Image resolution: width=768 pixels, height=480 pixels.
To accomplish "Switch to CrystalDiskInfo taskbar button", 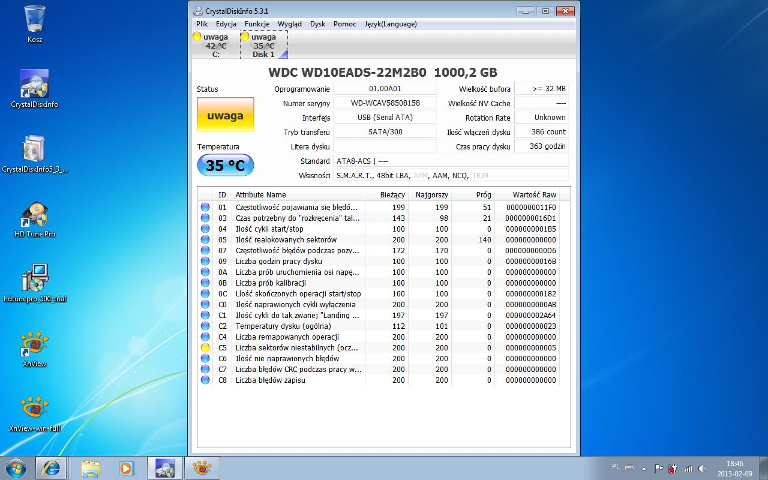I will point(165,467).
